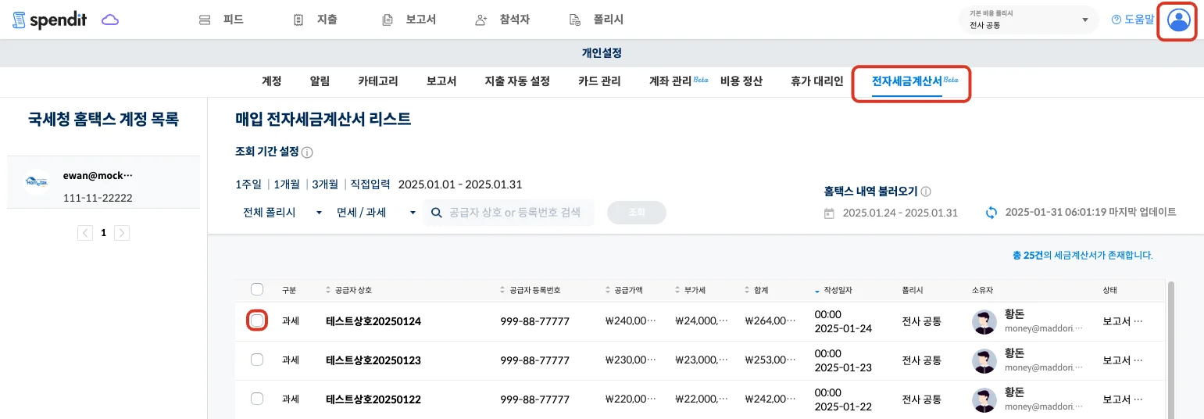Open the 피드 menu
Screen dimensions: 1204x419
(x=222, y=20)
